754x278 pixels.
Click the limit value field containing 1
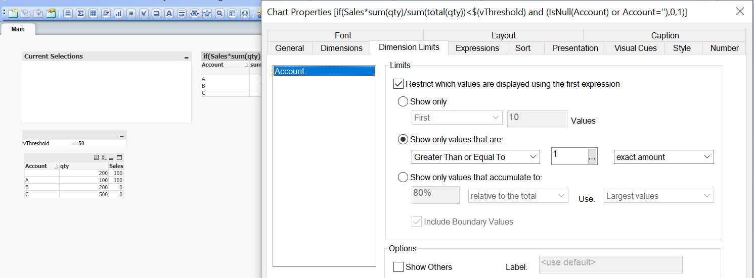click(x=568, y=157)
